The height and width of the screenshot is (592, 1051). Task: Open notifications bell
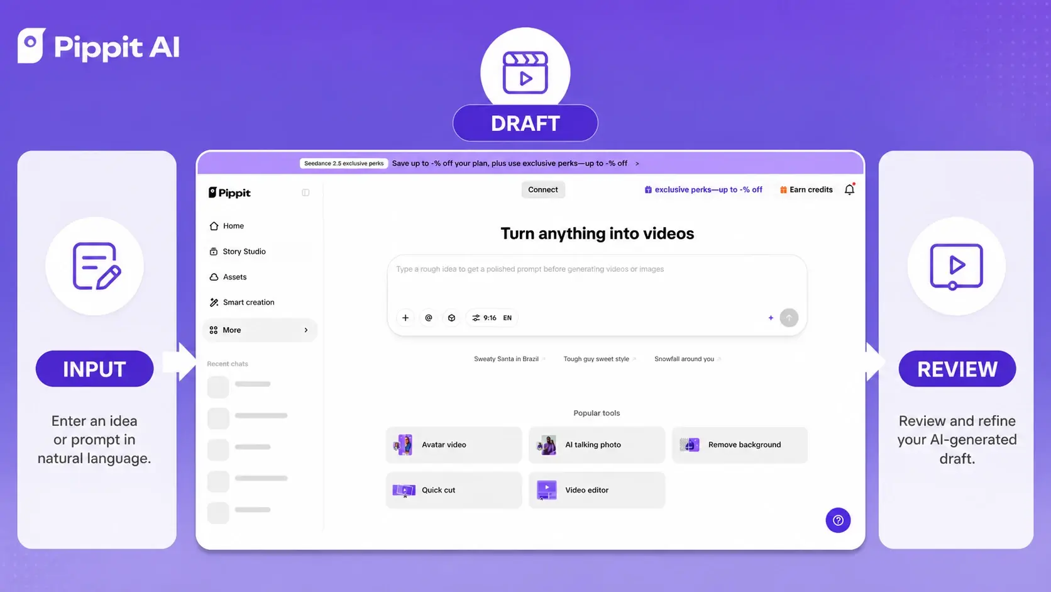pos(849,189)
